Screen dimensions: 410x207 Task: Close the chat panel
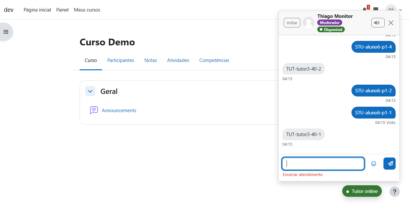pyautogui.click(x=391, y=23)
